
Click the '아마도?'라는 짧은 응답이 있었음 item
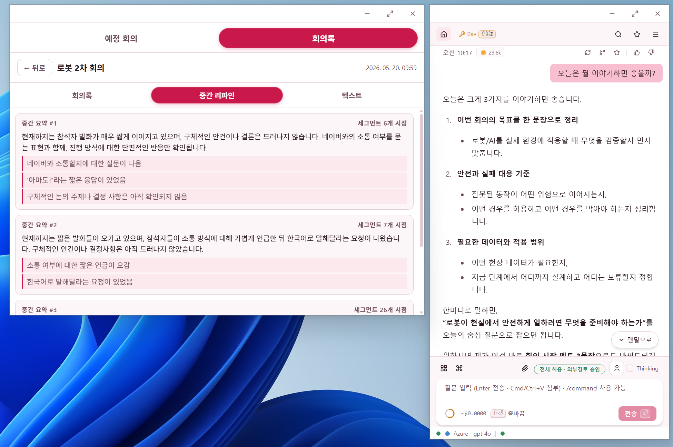(214, 180)
